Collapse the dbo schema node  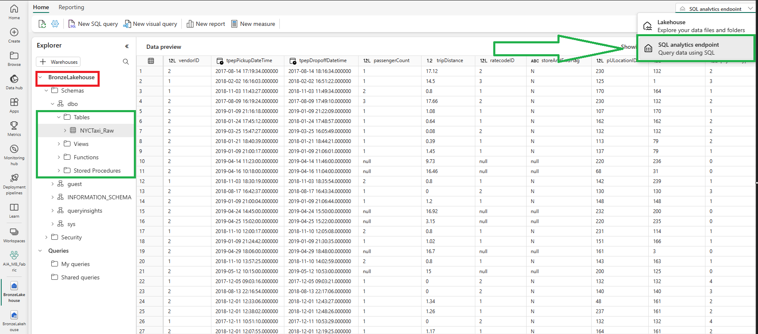[x=53, y=104]
